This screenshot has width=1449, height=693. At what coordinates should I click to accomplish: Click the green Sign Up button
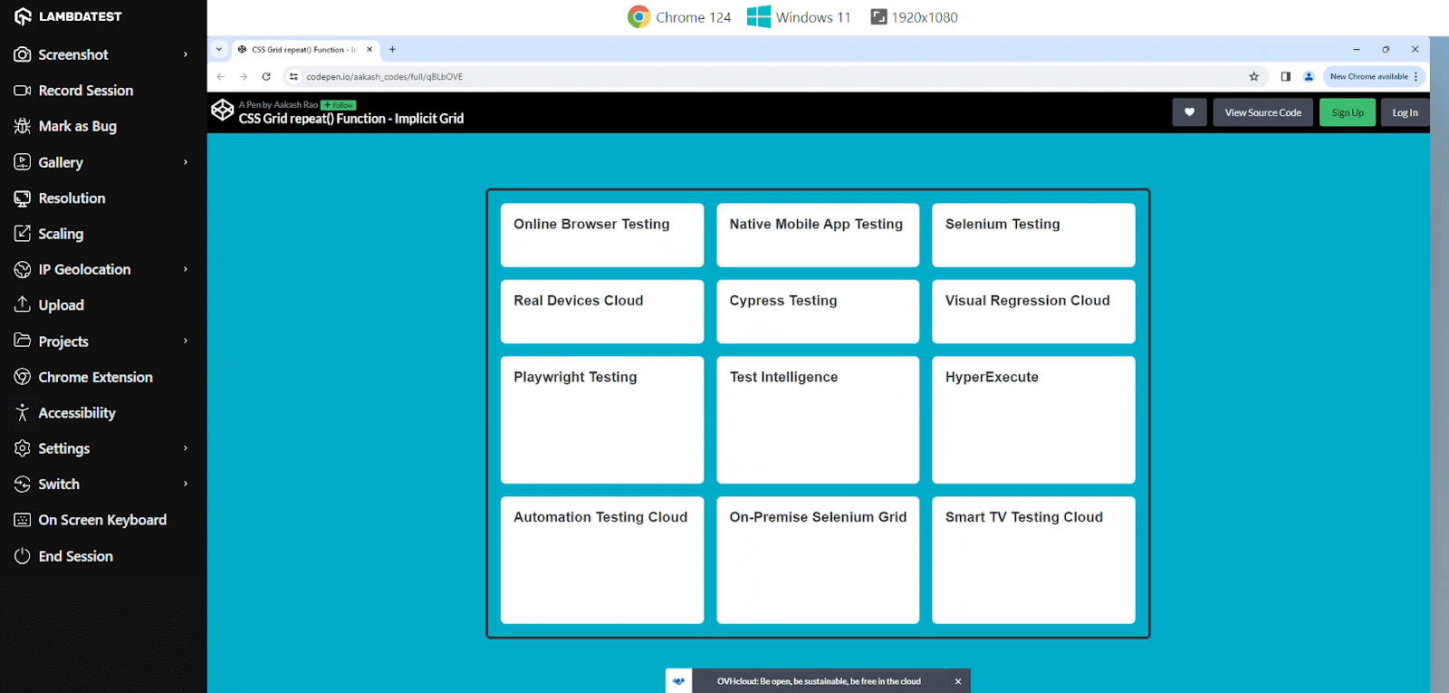[x=1348, y=112]
